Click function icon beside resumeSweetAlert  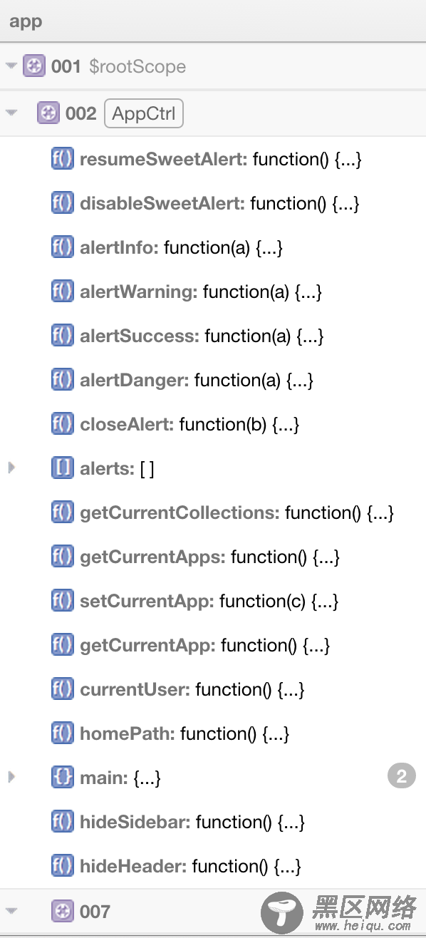pos(63,159)
